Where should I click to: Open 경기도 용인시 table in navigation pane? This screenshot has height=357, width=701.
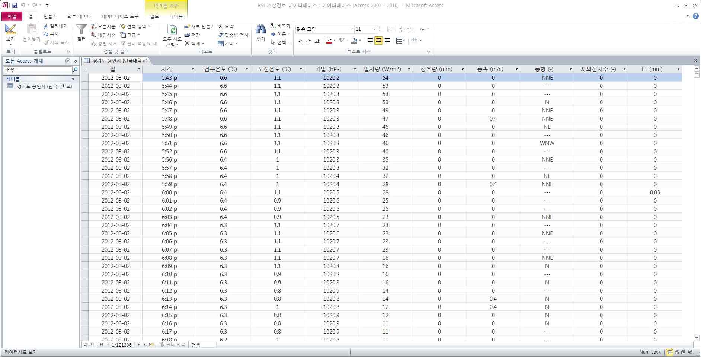(40, 86)
